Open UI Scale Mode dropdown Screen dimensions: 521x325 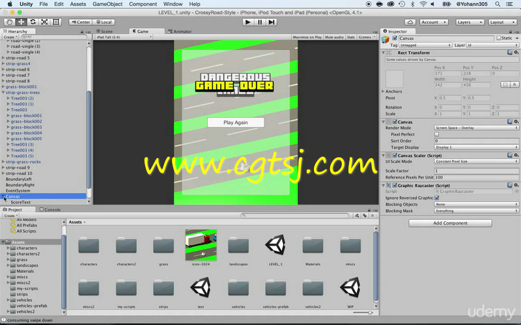[476, 161]
